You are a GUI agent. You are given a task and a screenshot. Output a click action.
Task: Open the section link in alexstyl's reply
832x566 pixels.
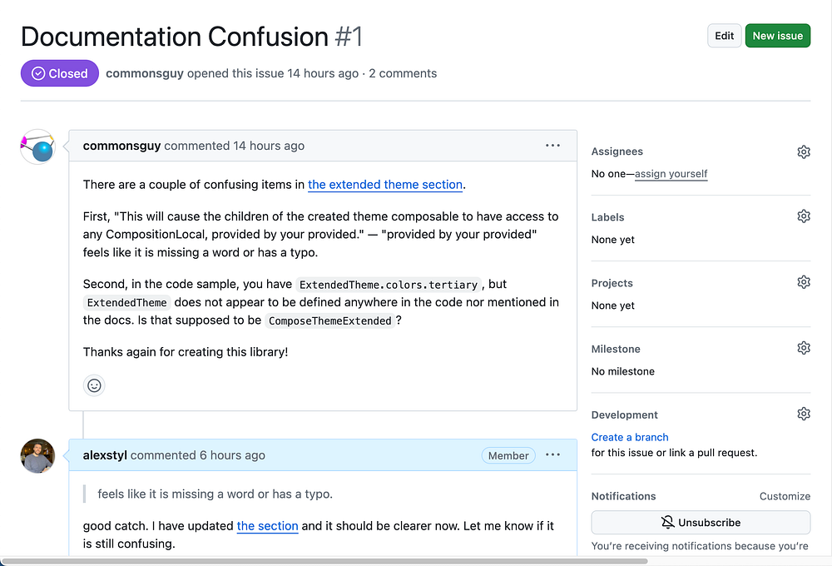coord(267,526)
